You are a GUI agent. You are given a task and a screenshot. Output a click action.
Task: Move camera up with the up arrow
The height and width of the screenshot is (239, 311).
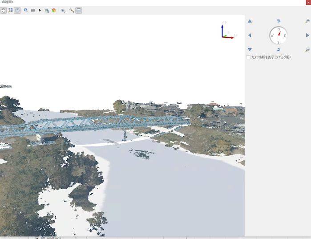coord(250,21)
